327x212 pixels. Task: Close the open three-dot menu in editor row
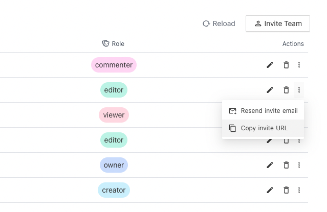click(x=299, y=90)
